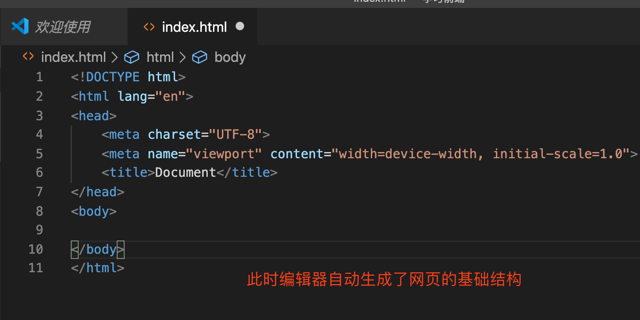Click line number 3 in the gutter
Image resolution: width=640 pixels, height=320 pixels.
39,116
